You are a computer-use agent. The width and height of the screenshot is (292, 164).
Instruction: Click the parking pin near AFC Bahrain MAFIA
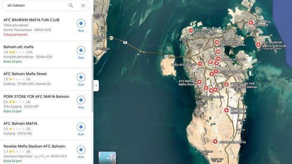[216, 71]
